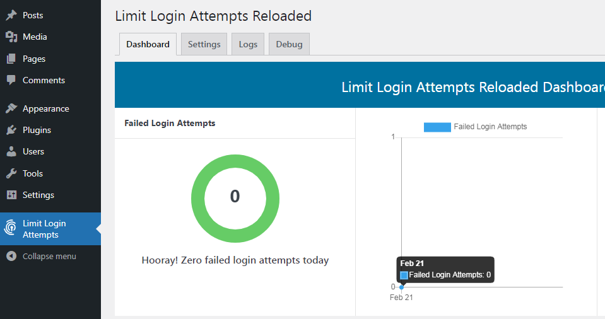Open the Media menu item
Image resolution: width=605 pixels, height=319 pixels.
tap(35, 37)
